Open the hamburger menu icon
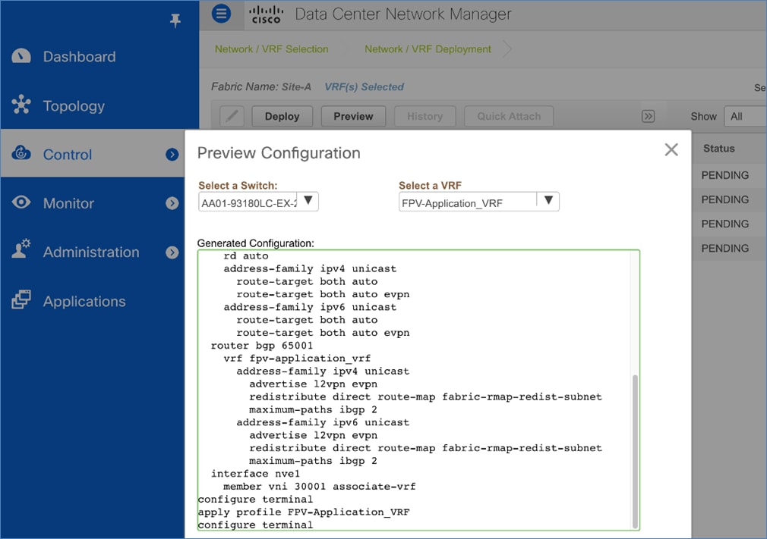Image resolution: width=767 pixels, height=539 pixels. pyautogui.click(x=221, y=13)
